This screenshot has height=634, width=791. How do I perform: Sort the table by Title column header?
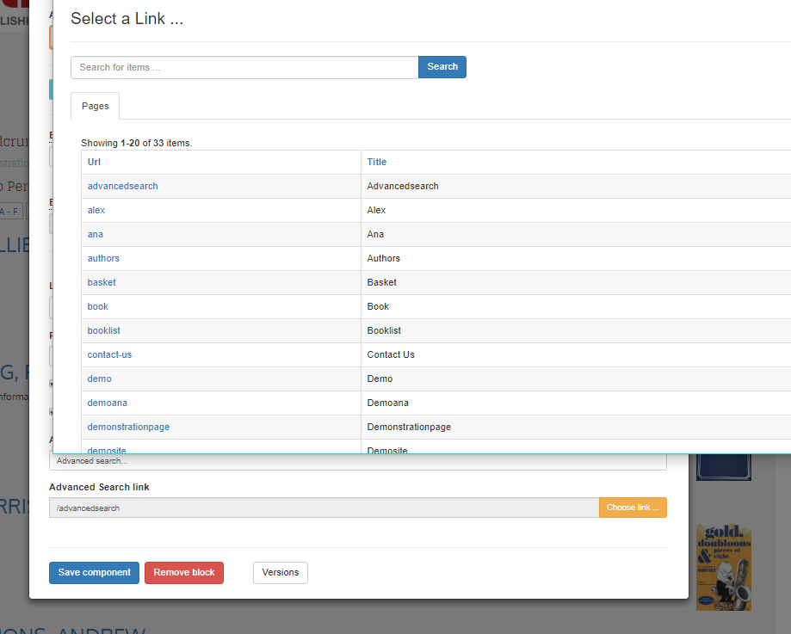(x=376, y=162)
